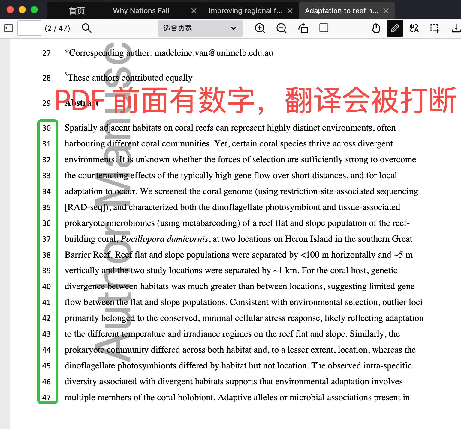The image size is (461, 429).
Task: Choose the area selection screenshot tool
Action: (x=434, y=28)
